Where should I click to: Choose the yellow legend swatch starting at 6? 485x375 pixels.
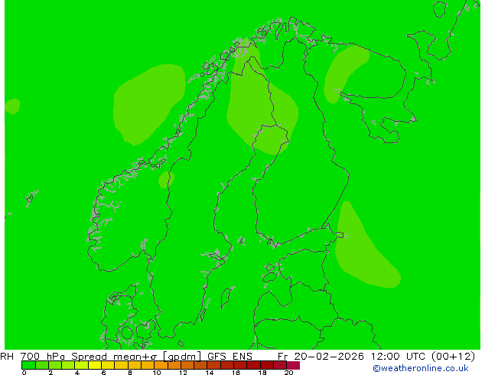[109, 365]
